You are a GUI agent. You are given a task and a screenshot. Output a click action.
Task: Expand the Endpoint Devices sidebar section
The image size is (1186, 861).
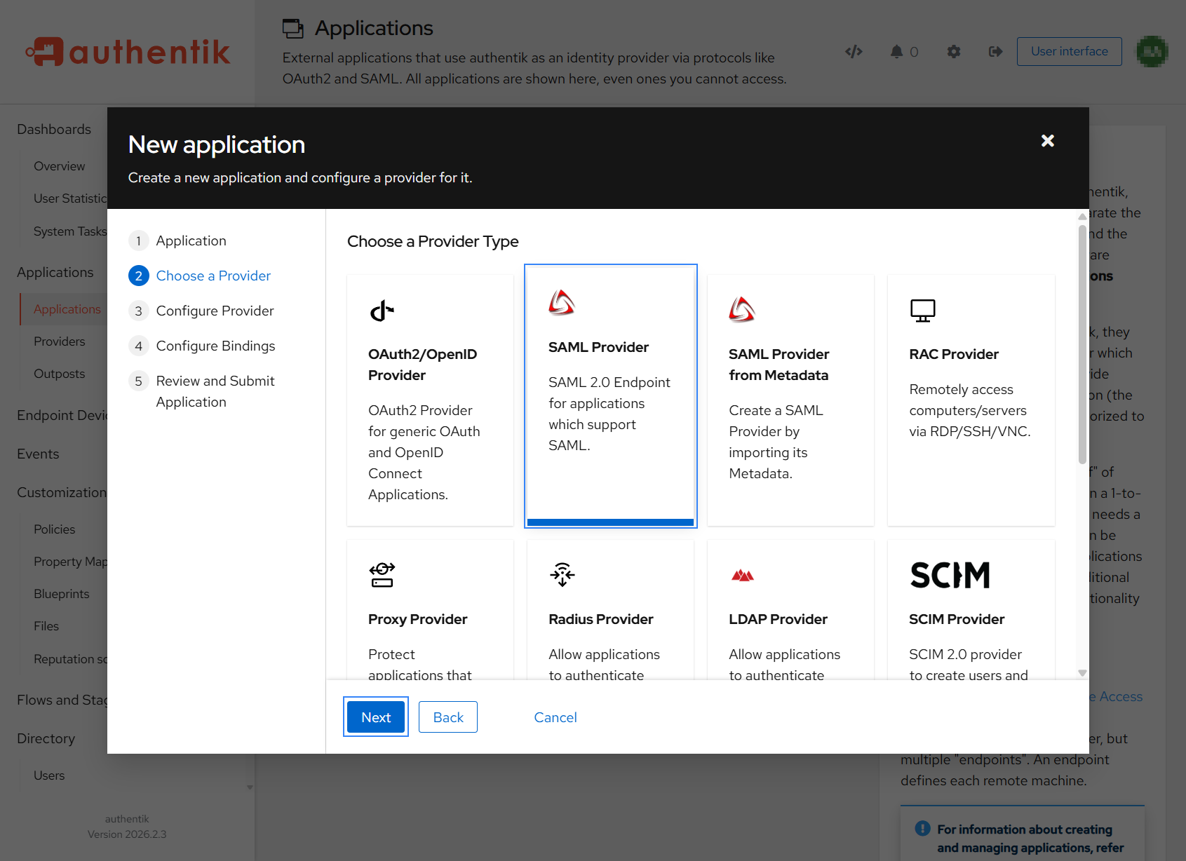(62, 415)
